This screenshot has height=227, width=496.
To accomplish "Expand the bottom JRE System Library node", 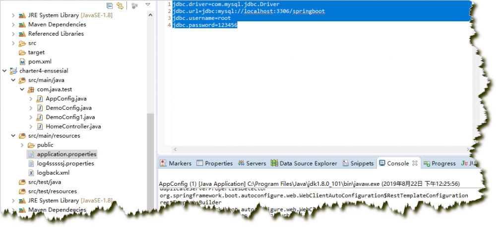I will 13,200.
